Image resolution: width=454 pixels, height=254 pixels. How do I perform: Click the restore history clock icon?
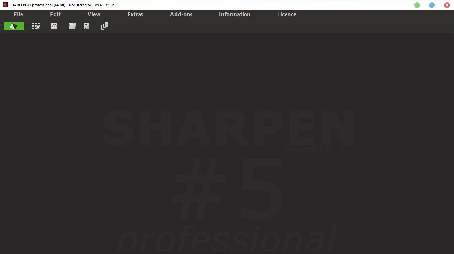pos(54,26)
